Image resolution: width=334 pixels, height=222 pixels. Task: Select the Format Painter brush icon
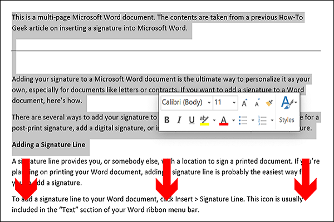click(269, 103)
